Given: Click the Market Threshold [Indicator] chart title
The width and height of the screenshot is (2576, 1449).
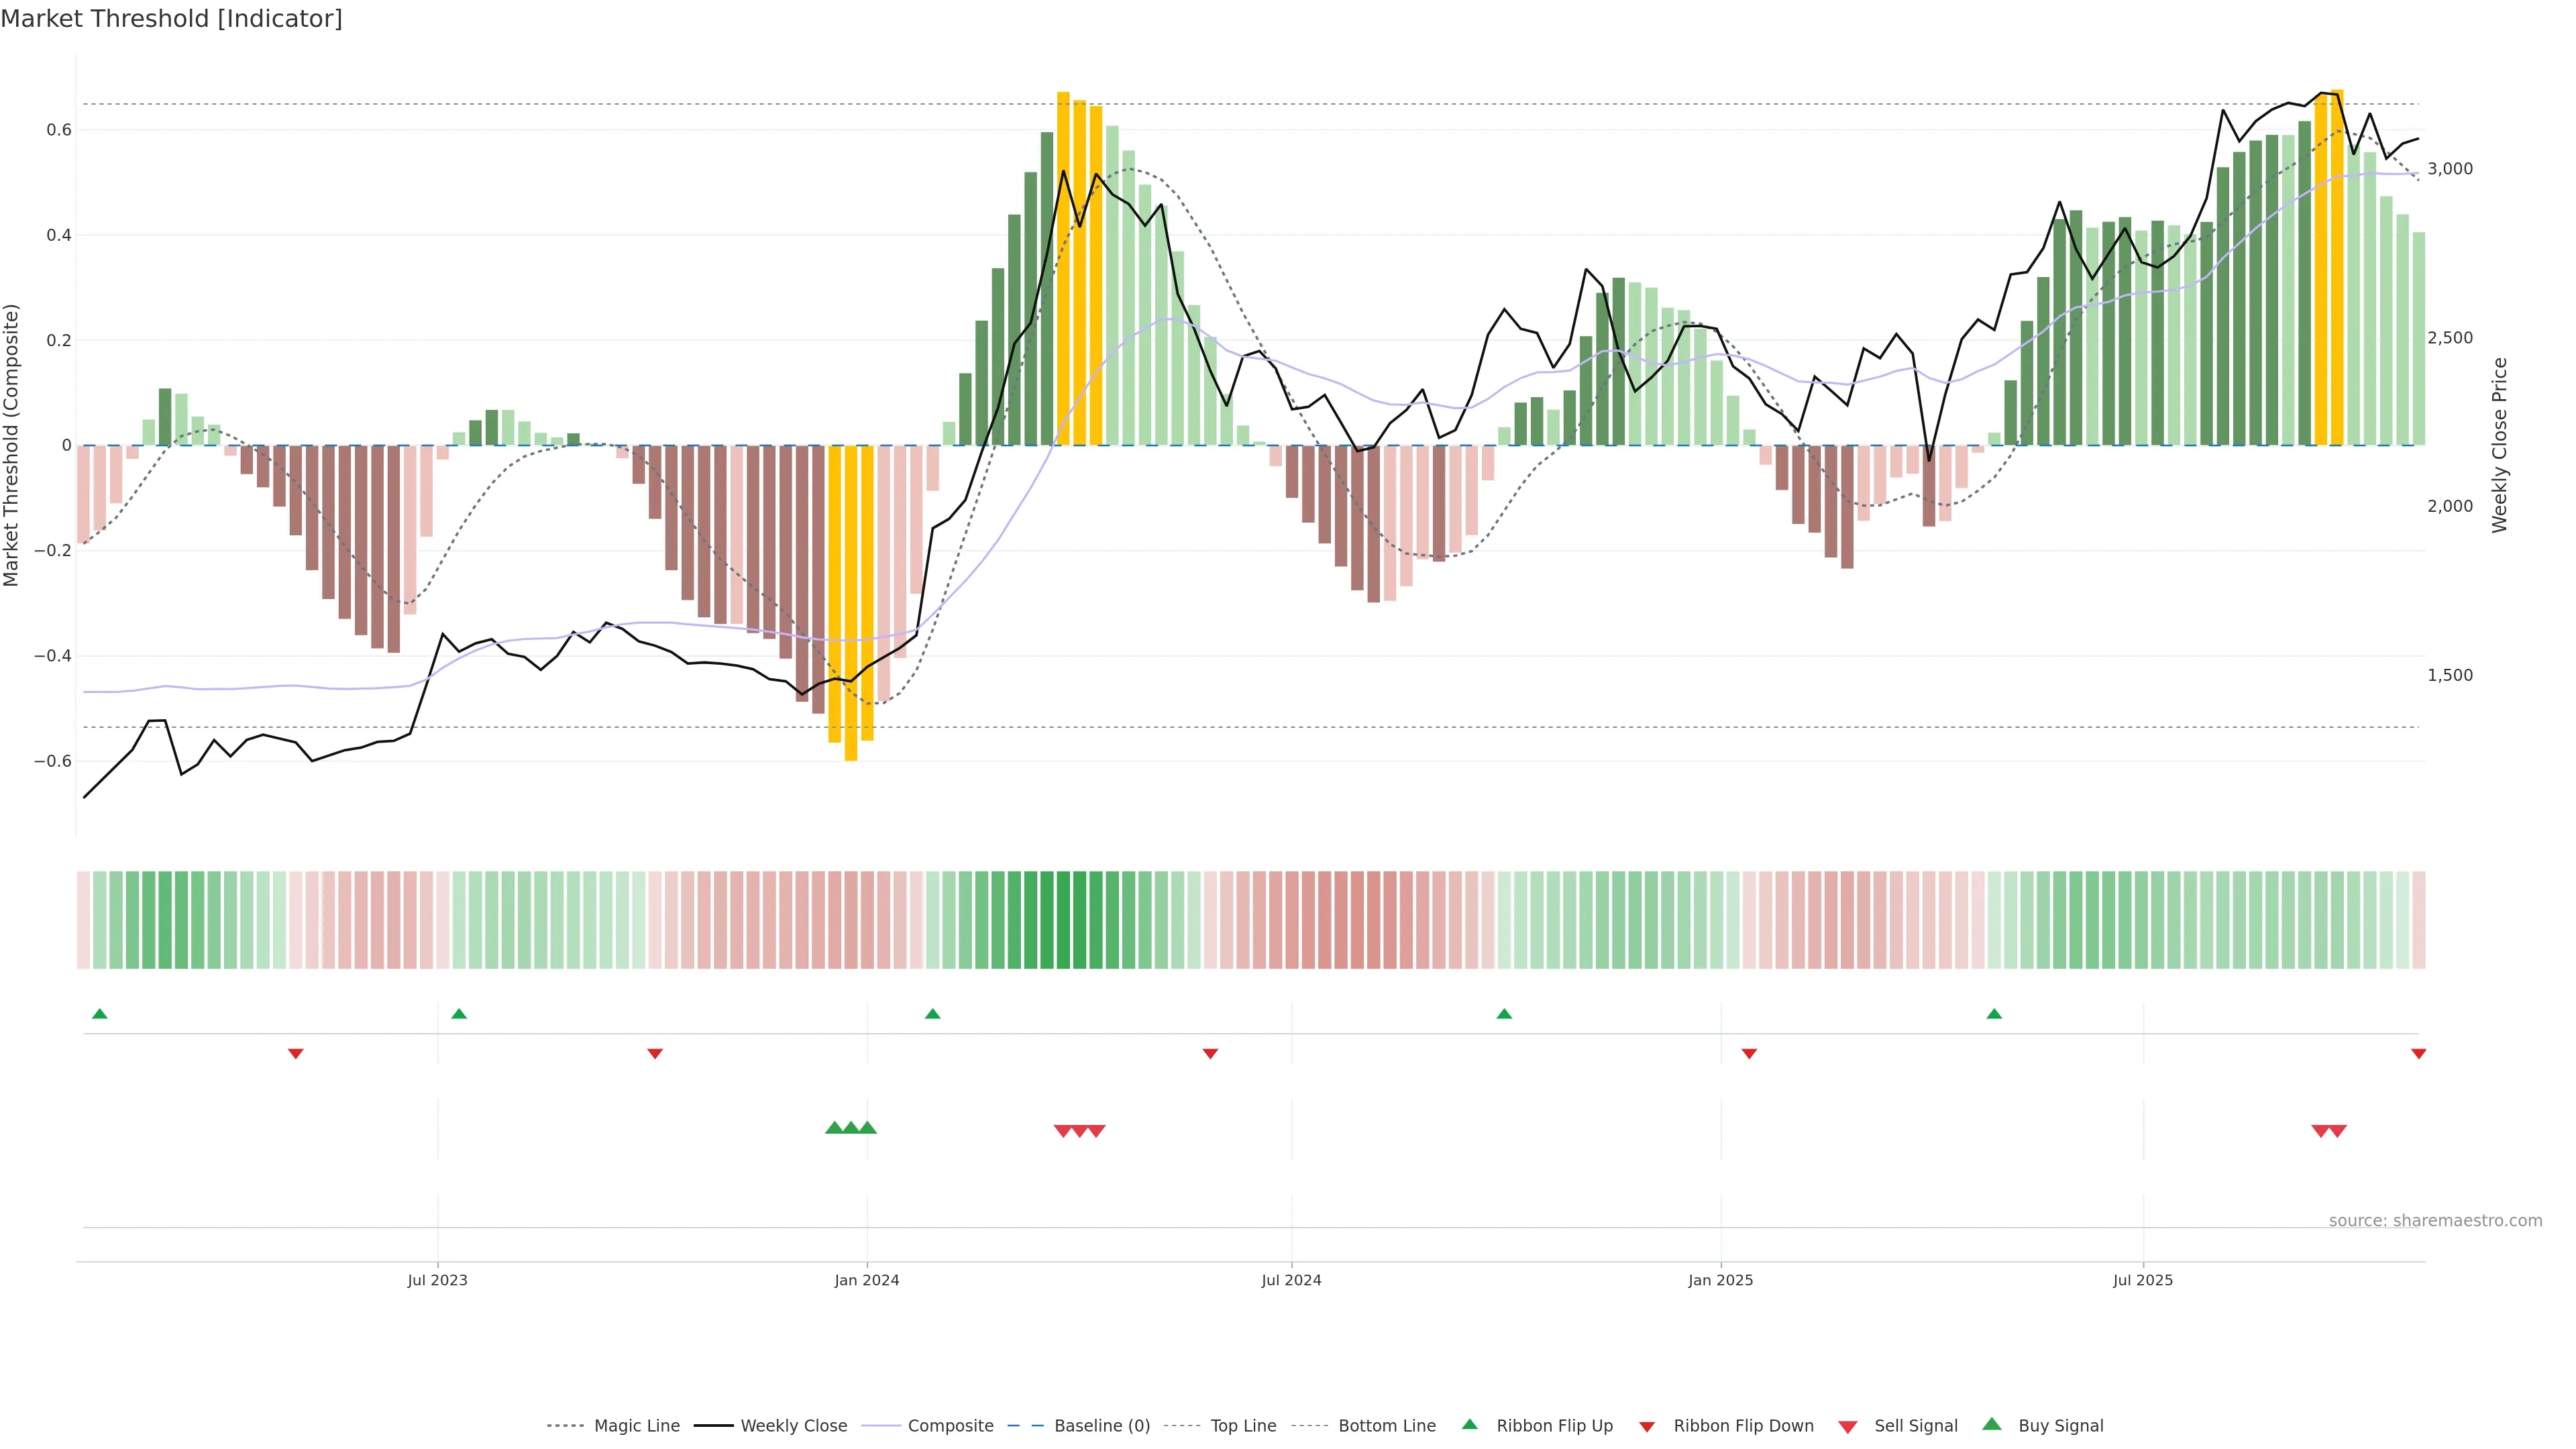Looking at the screenshot, I should point(172,19).
